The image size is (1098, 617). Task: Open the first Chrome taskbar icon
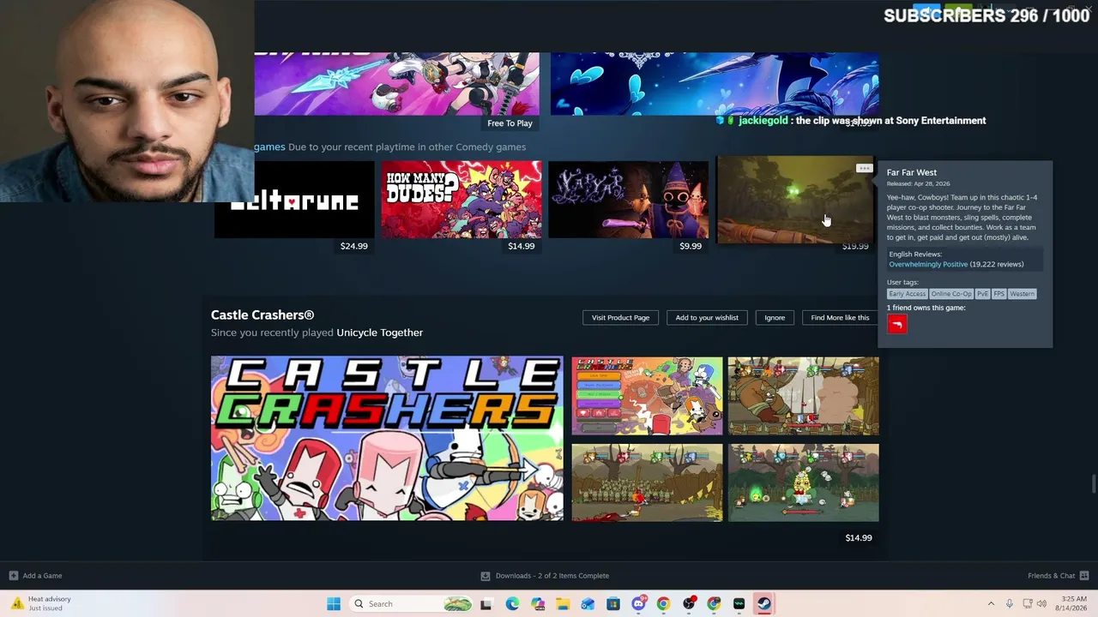click(x=663, y=603)
